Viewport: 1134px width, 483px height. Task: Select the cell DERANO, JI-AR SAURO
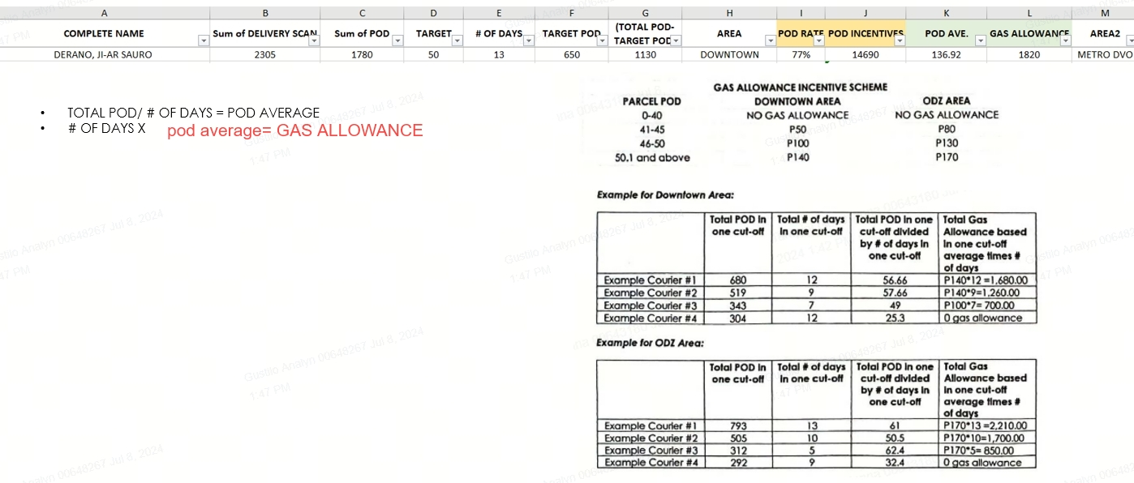(104, 54)
